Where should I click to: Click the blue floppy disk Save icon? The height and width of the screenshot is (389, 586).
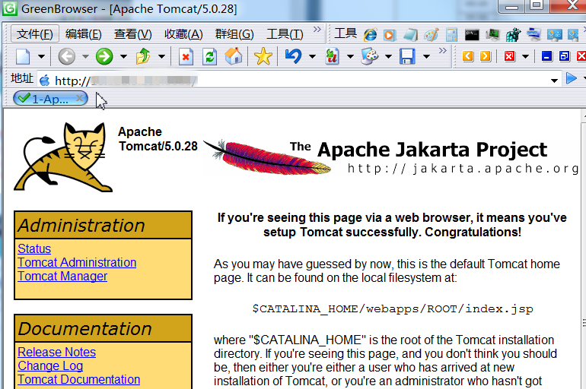pyautogui.click(x=407, y=56)
